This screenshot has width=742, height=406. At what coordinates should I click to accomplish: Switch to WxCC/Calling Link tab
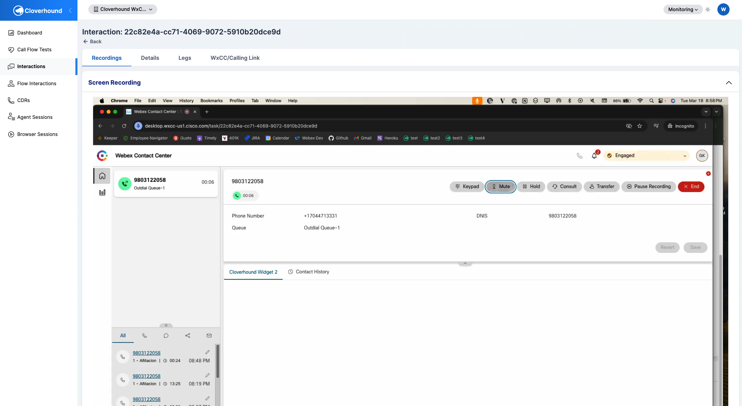coord(235,58)
